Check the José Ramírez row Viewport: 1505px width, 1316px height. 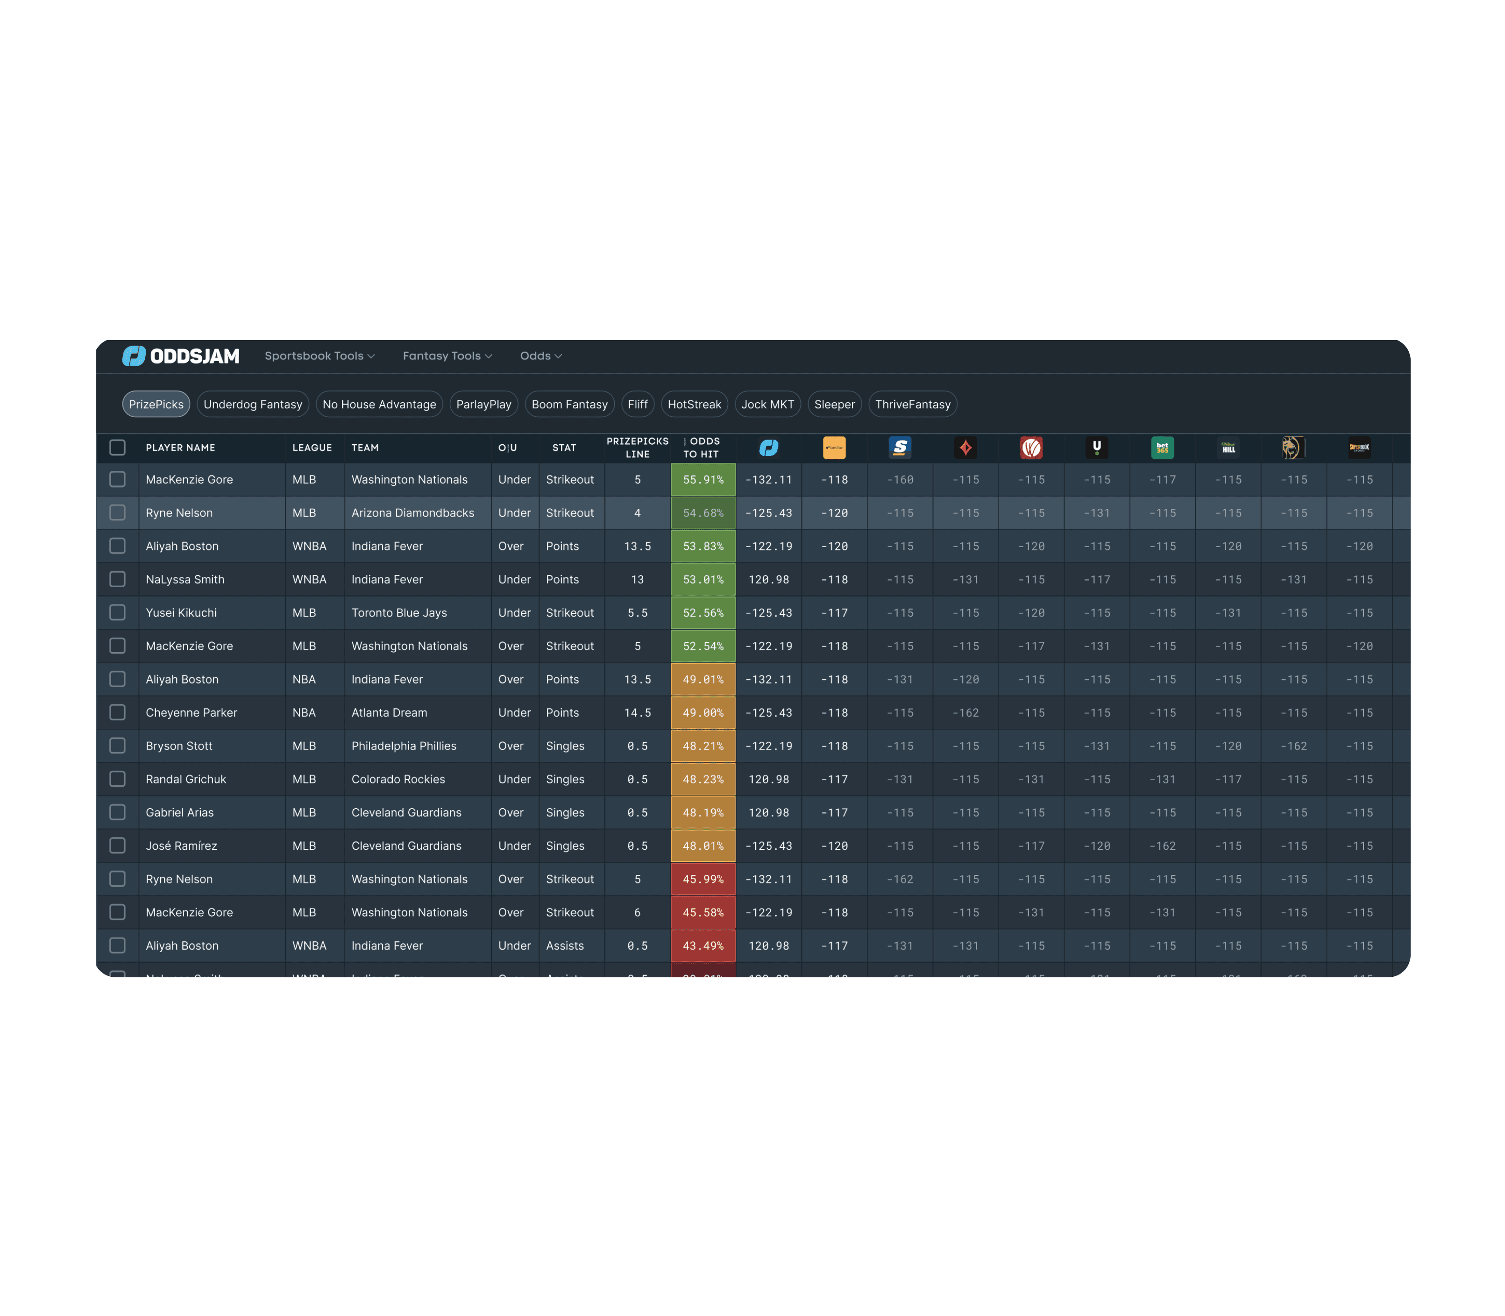[x=117, y=846]
